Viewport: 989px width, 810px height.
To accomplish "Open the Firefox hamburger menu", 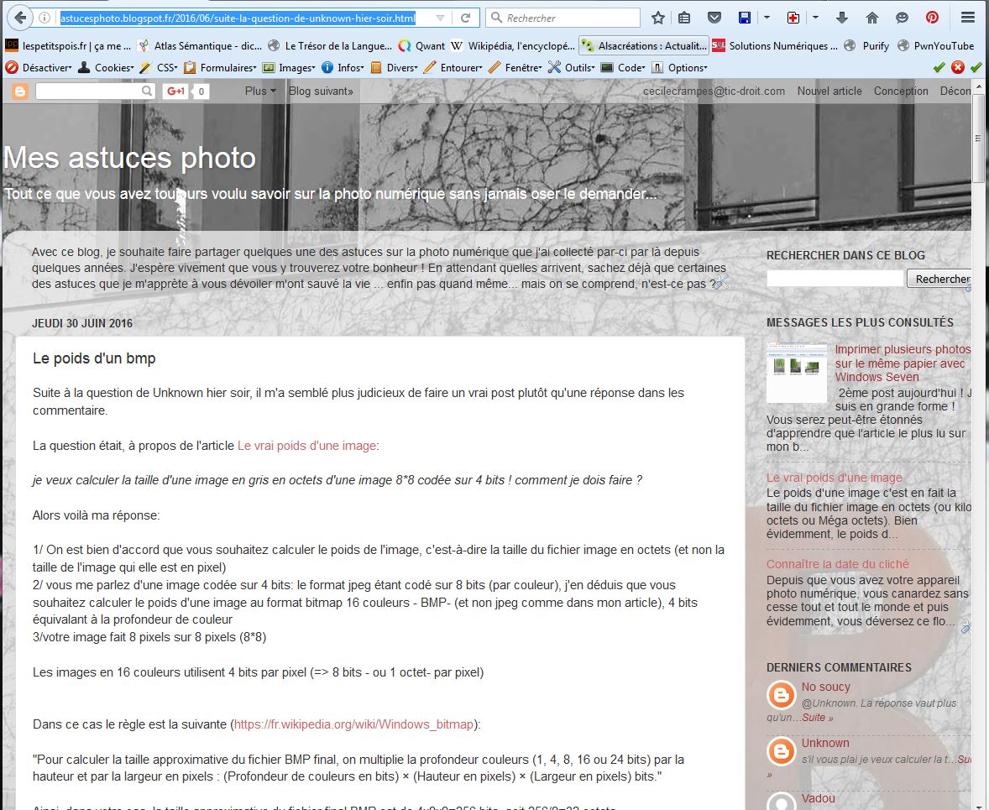I will tap(968, 18).
